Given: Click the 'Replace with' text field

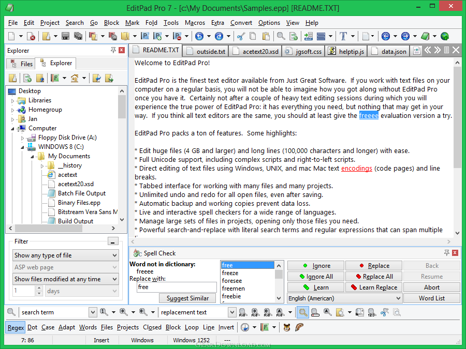Looking at the screenshot, I should 177,287.
